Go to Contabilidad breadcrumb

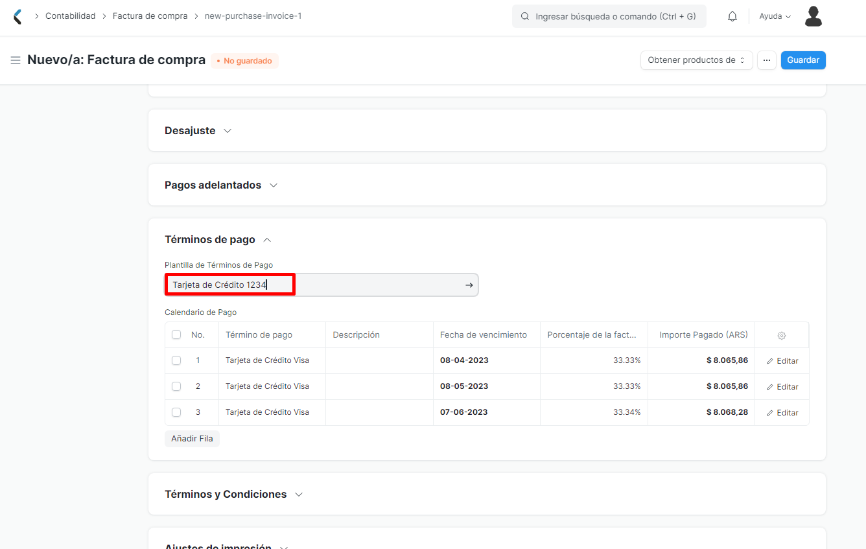point(70,16)
